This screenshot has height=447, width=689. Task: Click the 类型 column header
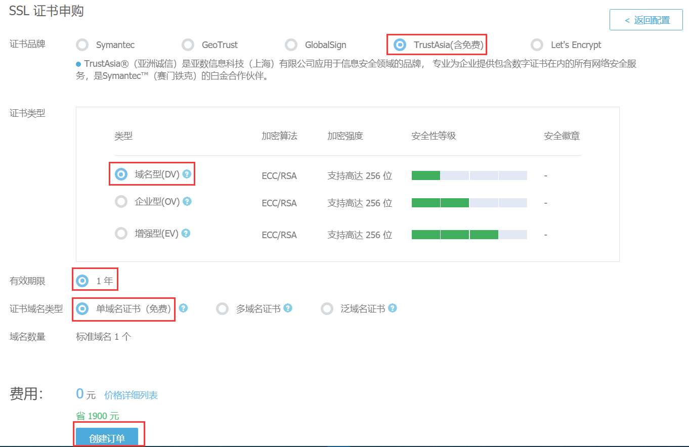point(123,136)
